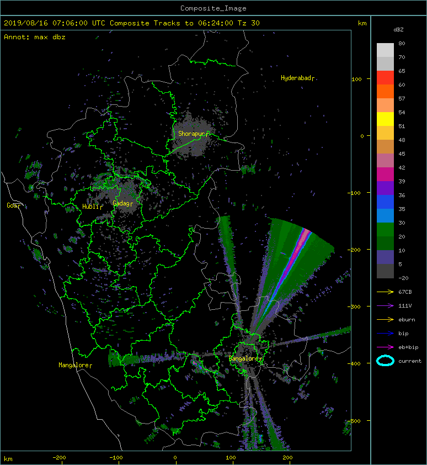Select the dark gray -20 dBZ swatch
Screen dimensions: 427x465
385,271
